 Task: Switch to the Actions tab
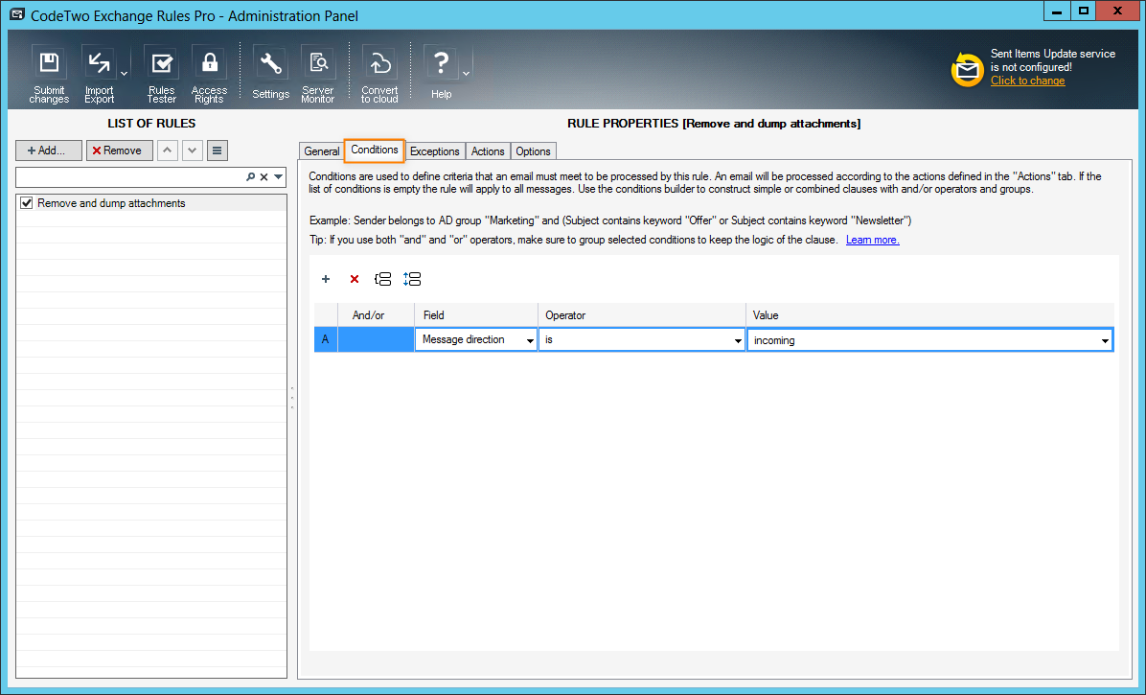pyautogui.click(x=488, y=151)
